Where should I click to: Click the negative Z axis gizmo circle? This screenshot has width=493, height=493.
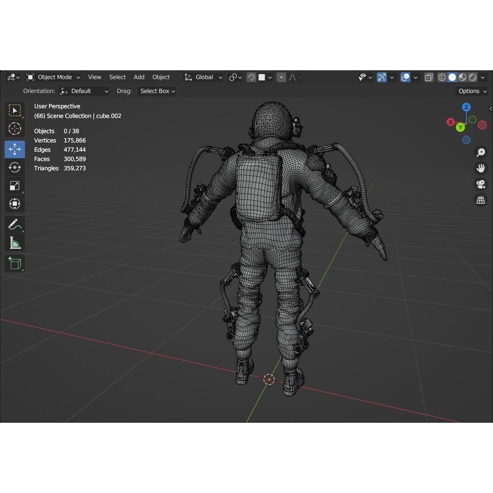466,140
